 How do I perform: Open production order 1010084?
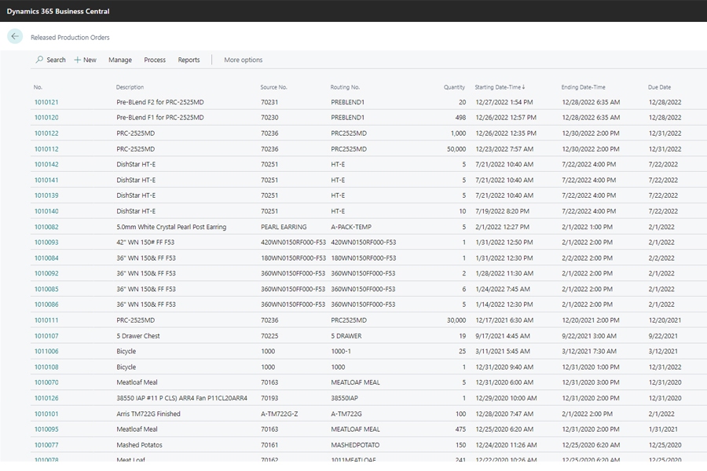point(46,258)
